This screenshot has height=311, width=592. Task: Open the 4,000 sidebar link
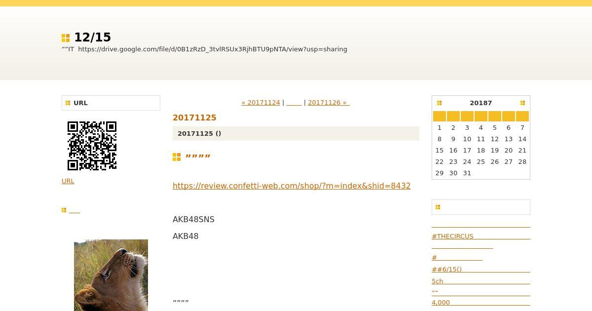(481, 303)
